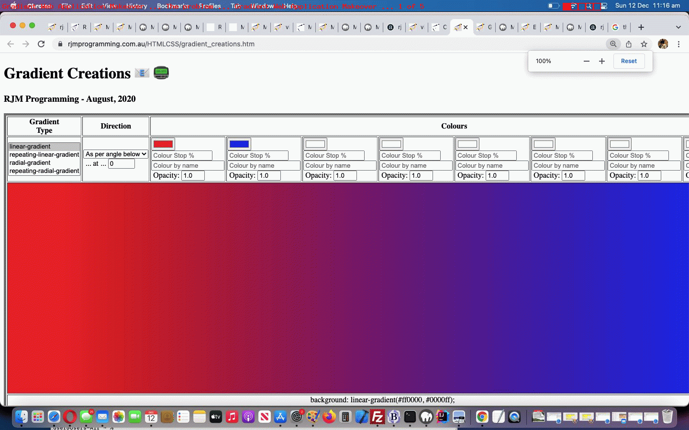
Task: Open App Store from the dock
Action: [x=280, y=417]
